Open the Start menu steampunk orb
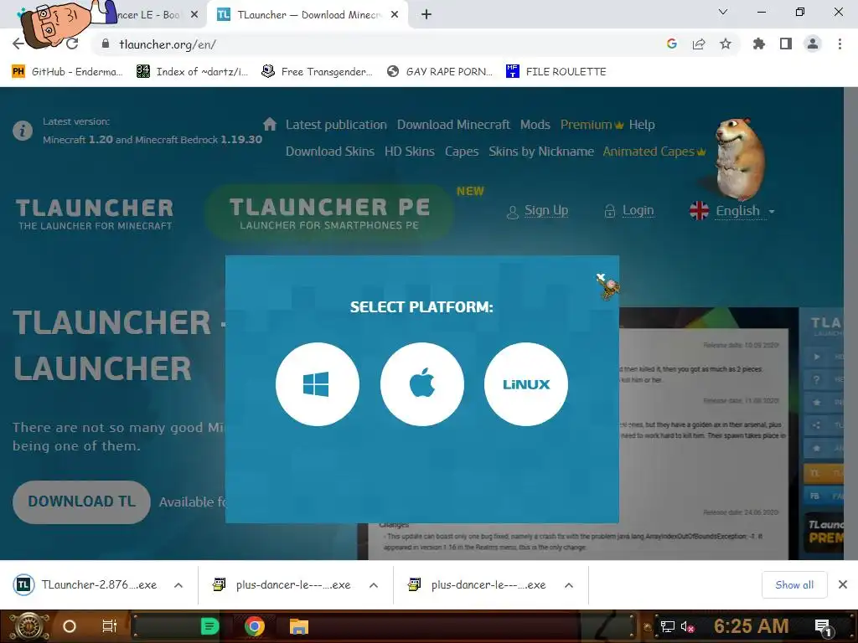The image size is (858, 643). pyautogui.click(x=29, y=626)
